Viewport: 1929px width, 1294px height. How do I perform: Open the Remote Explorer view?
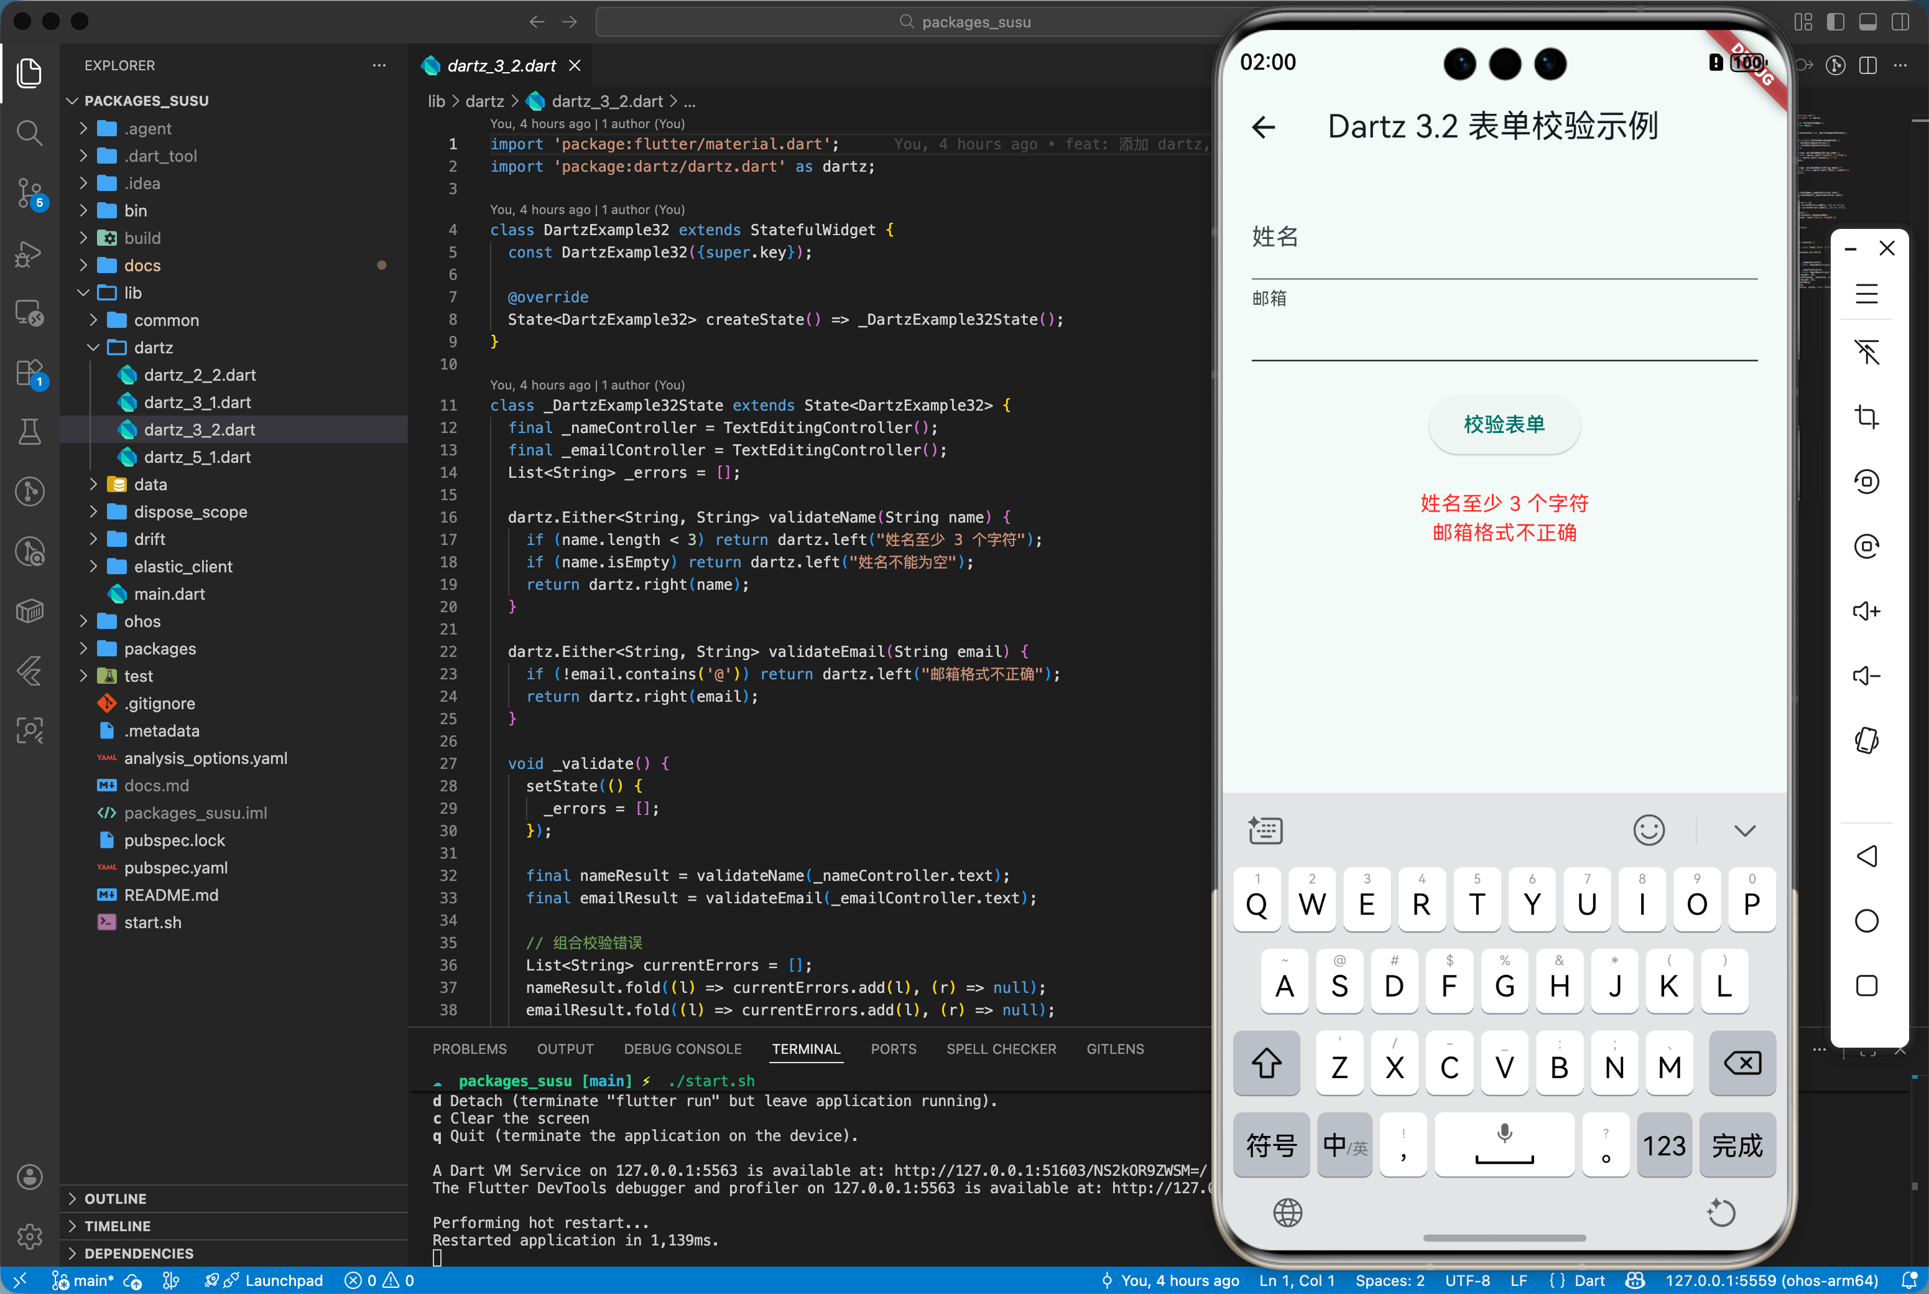(x=30, y=313)
